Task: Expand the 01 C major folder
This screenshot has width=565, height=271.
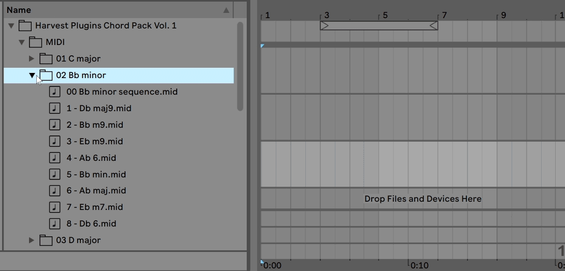Action: [32, 59]
